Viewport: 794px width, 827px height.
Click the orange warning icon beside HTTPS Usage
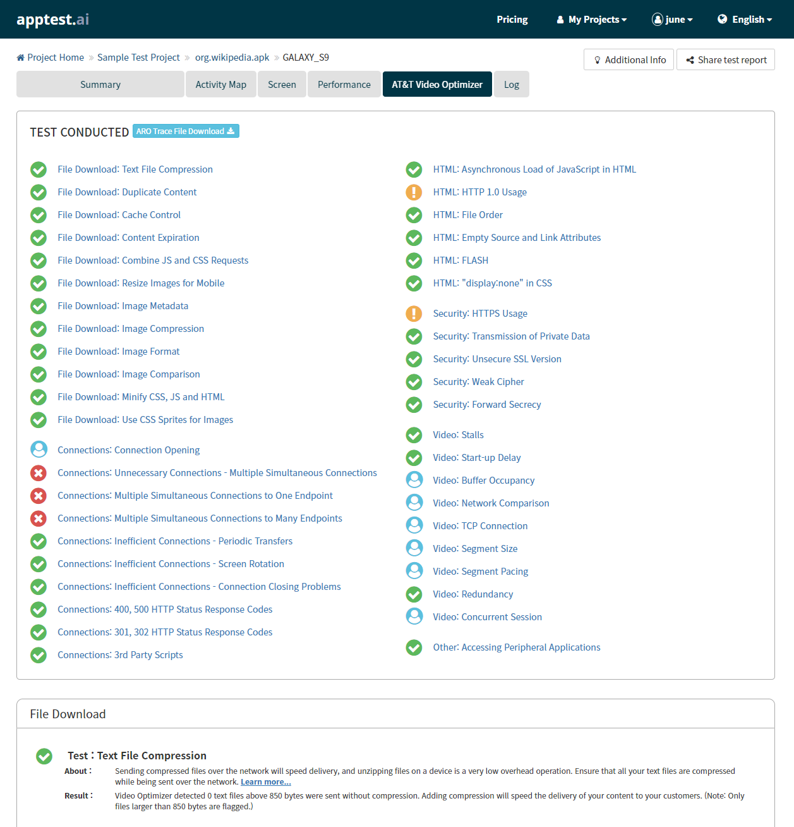(x=414, y=314)
